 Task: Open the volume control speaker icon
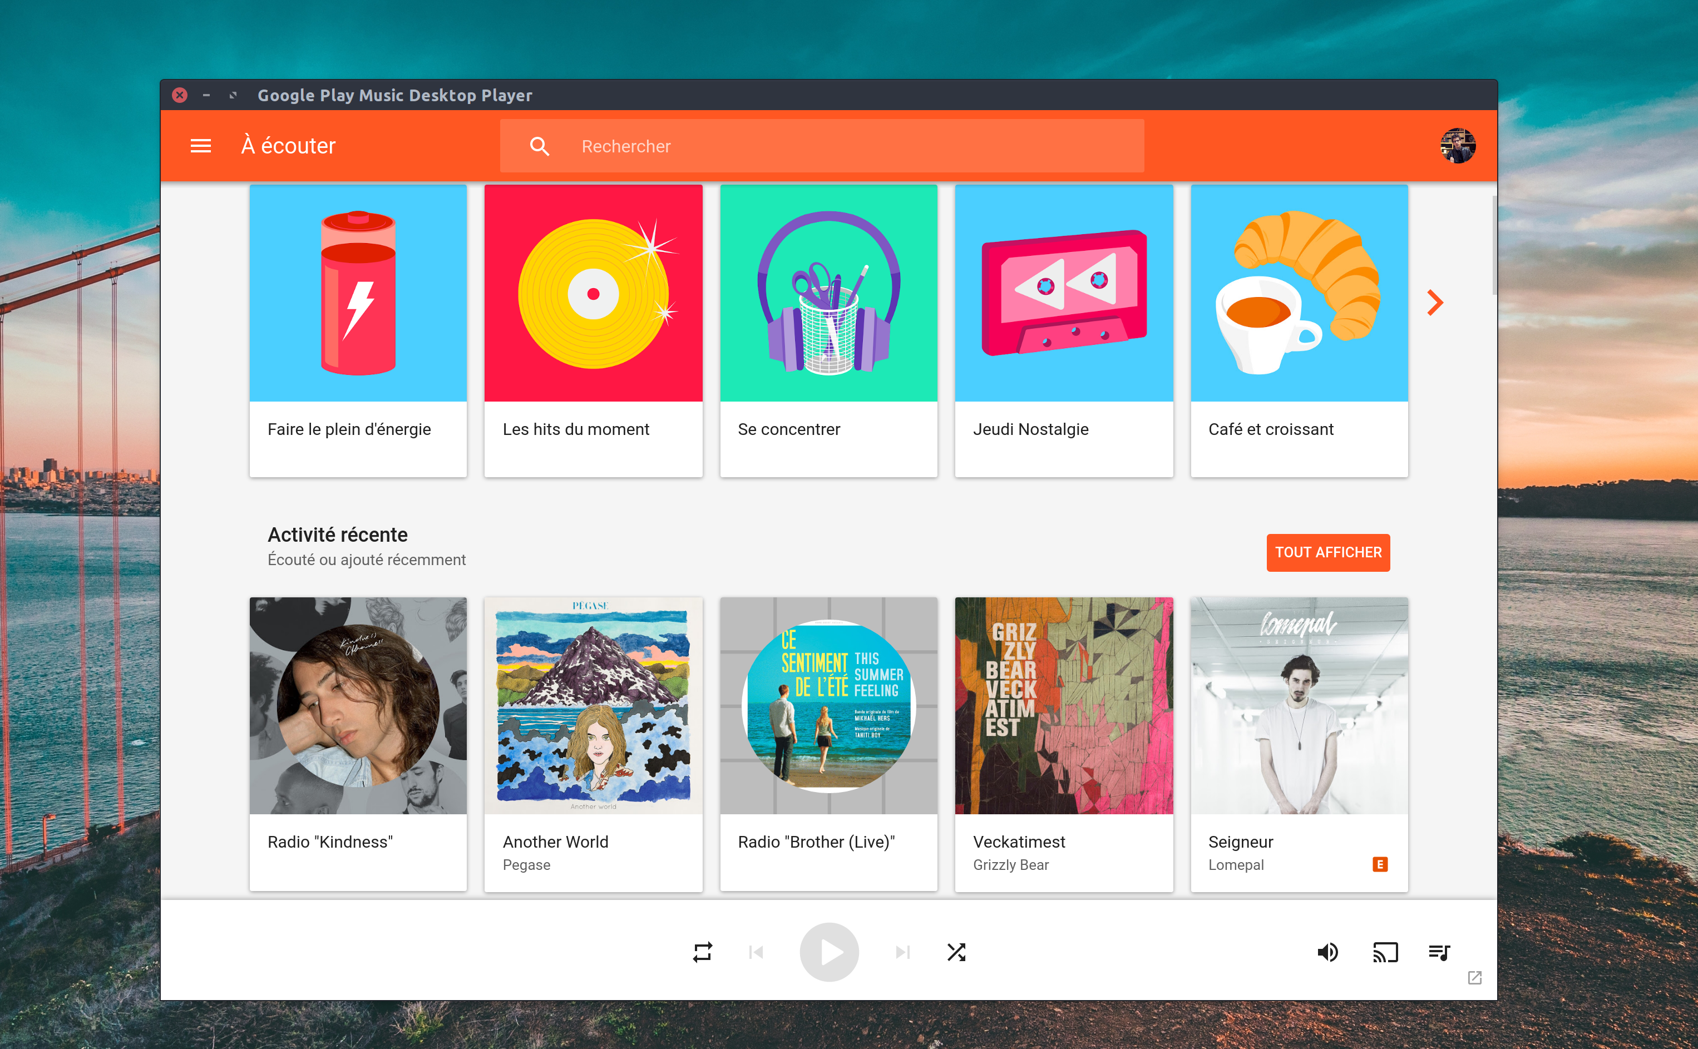1327,952
